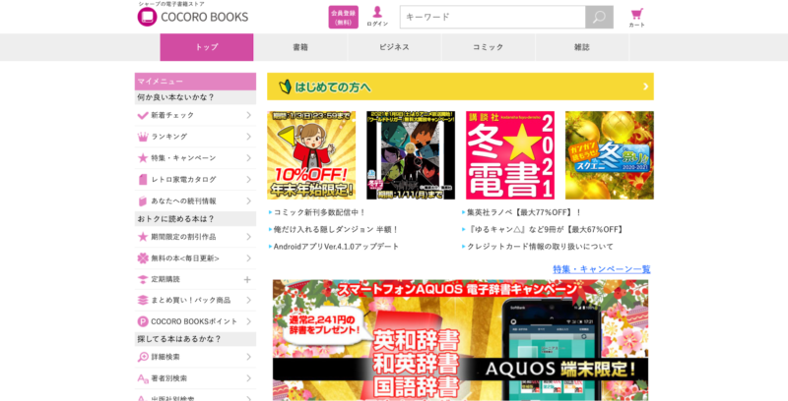Open the 特集・キャンペーン一覧 link
Image resolution: width=788 pixels, height=401 pixels.
(602, 269)
